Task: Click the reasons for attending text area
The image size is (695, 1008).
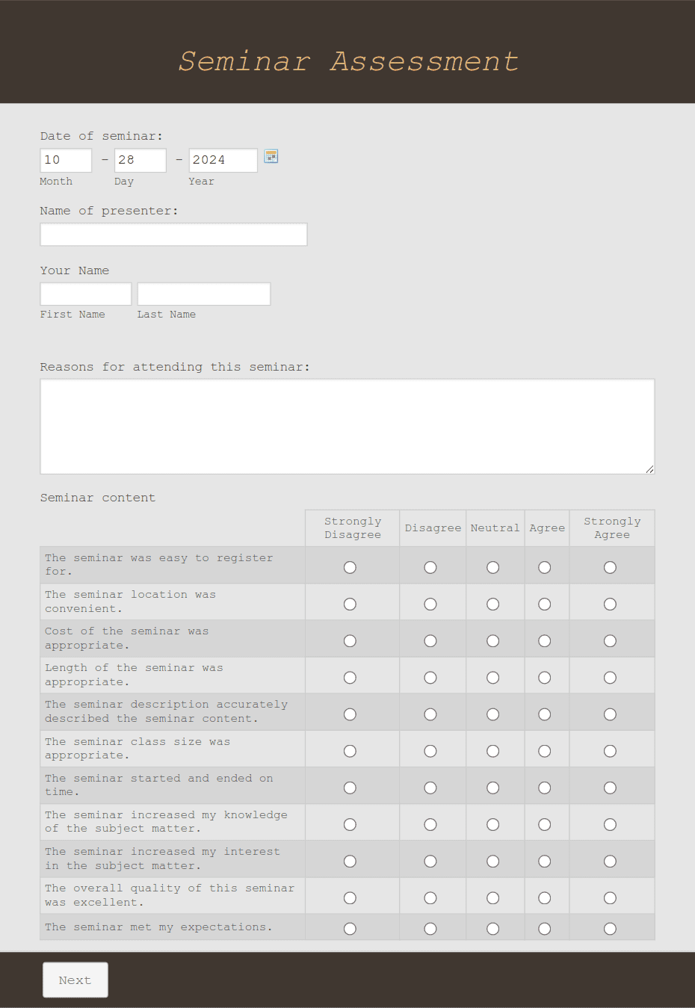Action: tap(347, 427)
